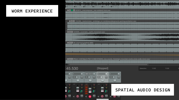
Task: Click the round icon on chemical gradient-MIDI item
Action: pyautogui.click(x=68, y=43)
